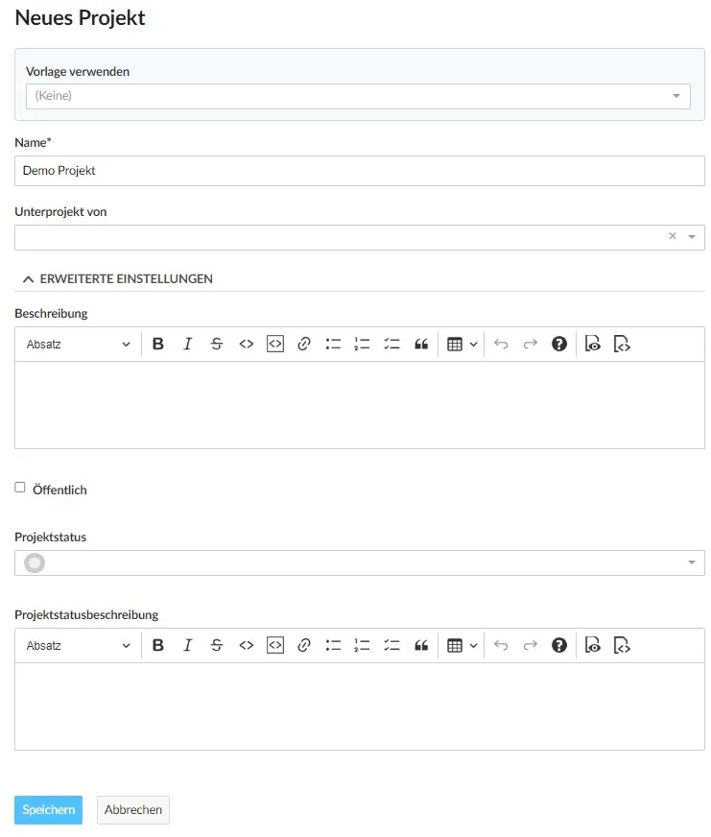Open the editor help via the question mark icon
This screenshot has height=837, width=711.
[x=558, y=344]
